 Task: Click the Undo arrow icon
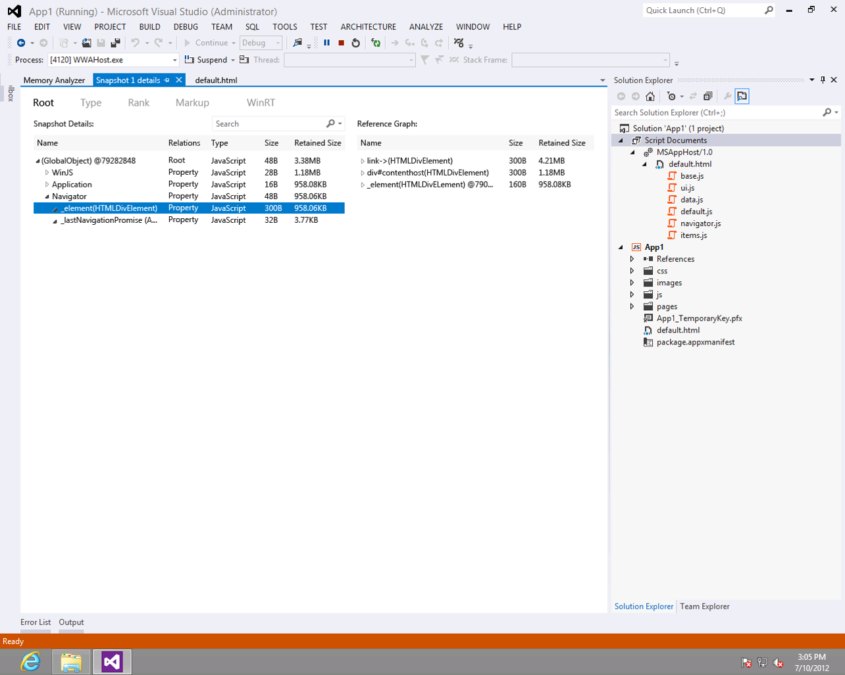click(135, 43)
